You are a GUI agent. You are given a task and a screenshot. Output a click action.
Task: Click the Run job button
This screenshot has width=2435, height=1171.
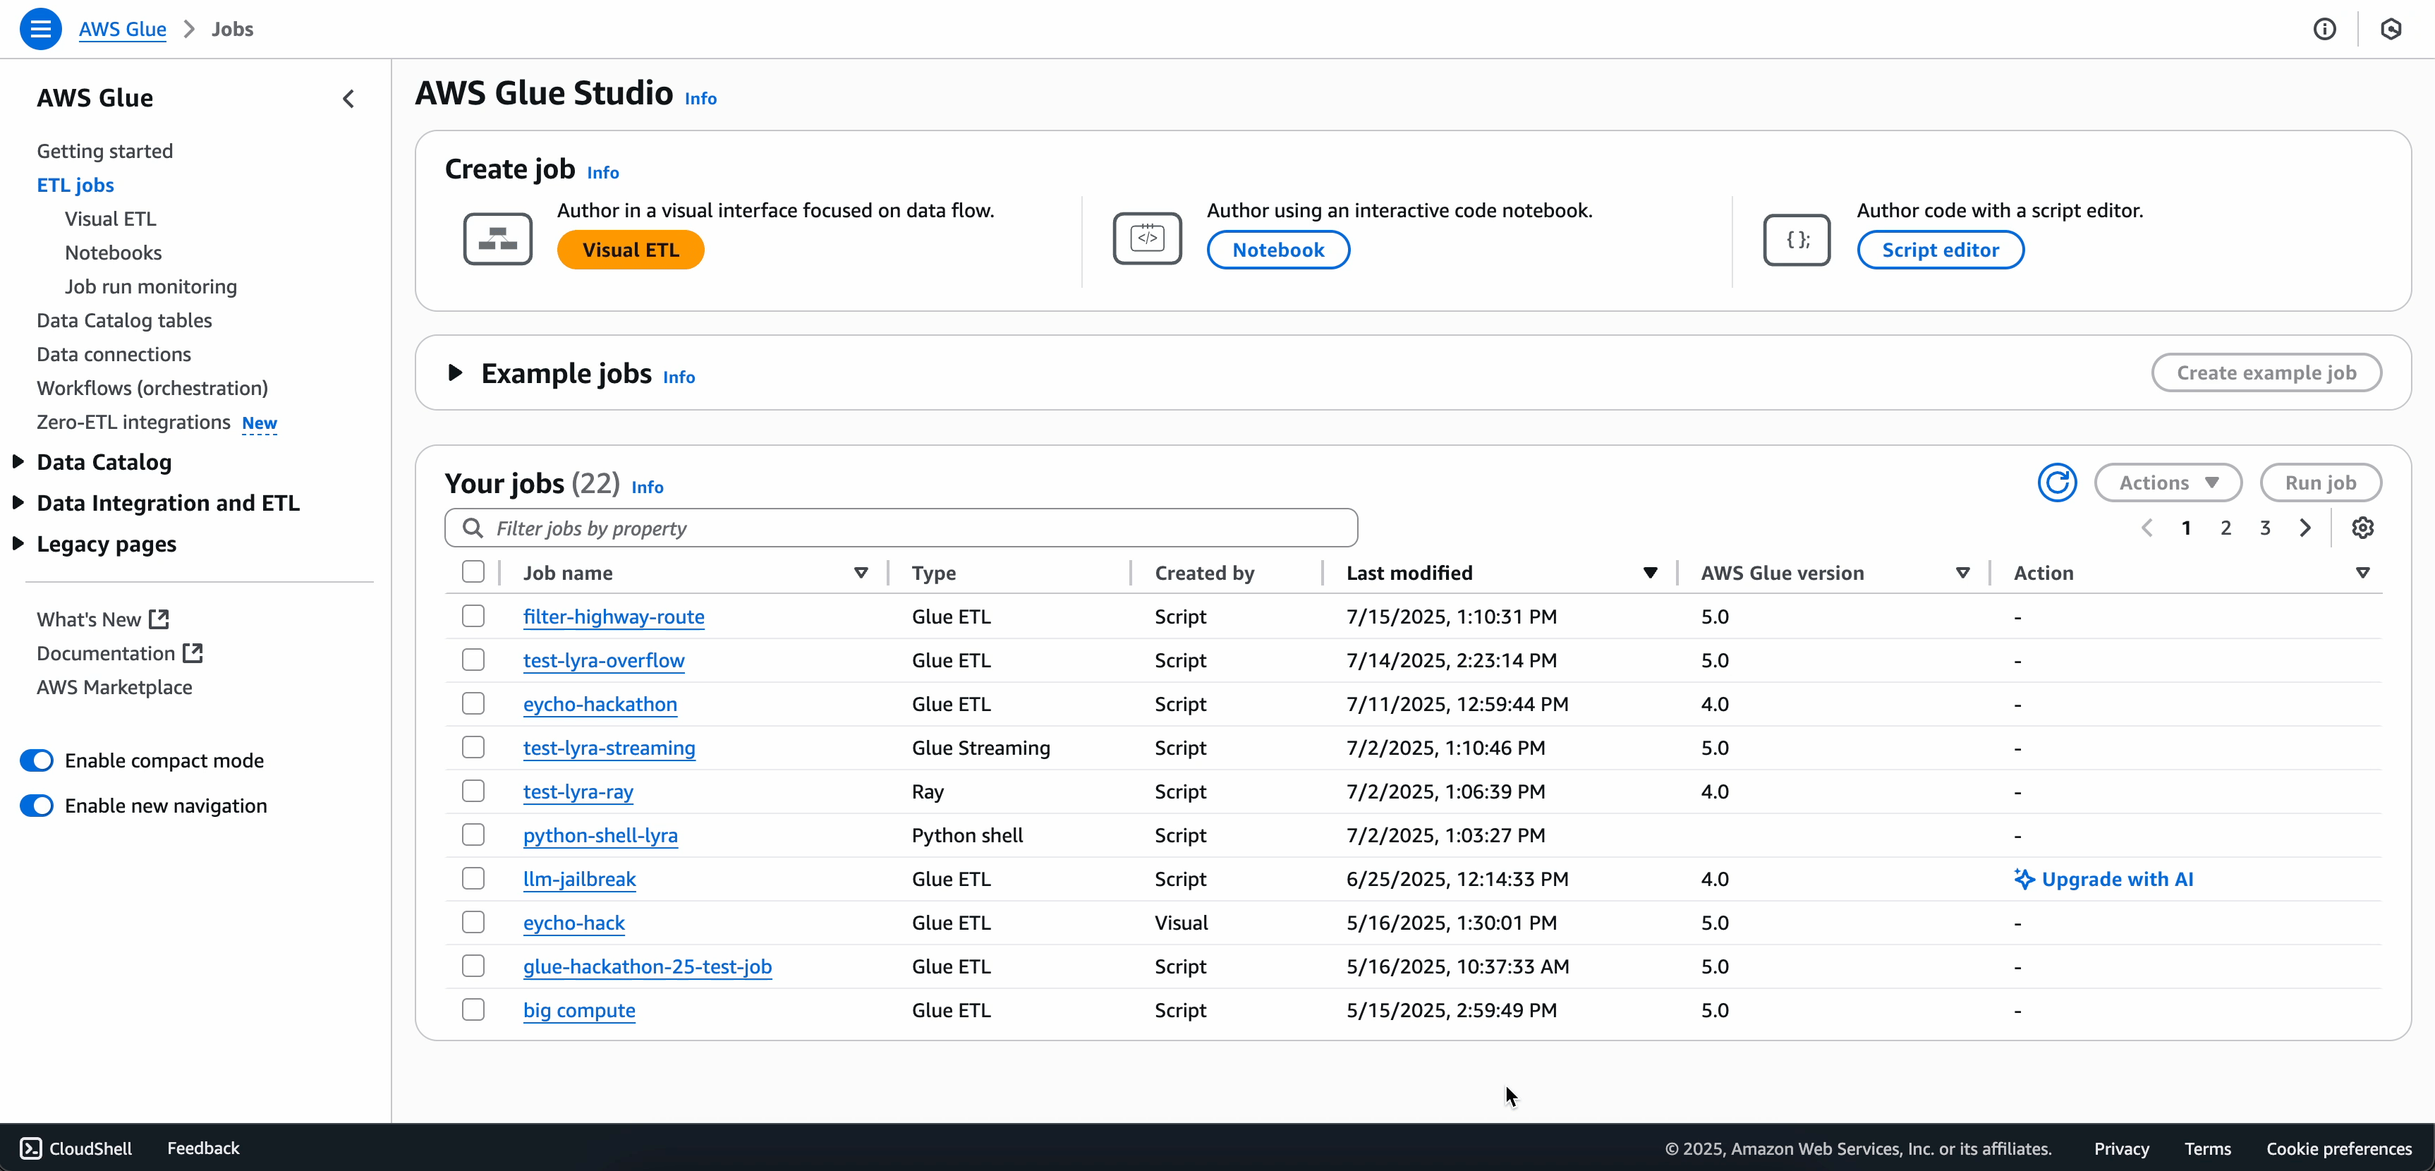[x=2321, y=482]
